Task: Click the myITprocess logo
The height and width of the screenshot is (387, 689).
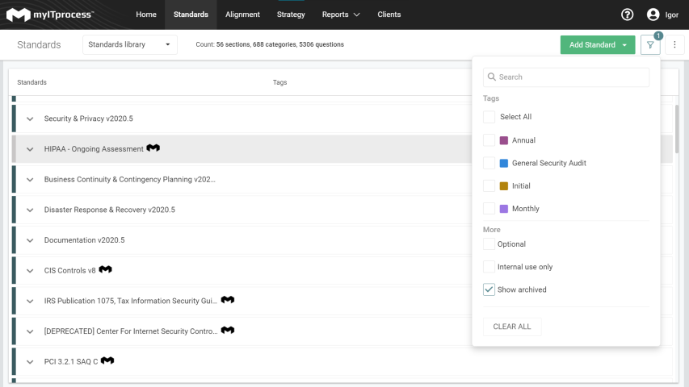Action: (x=50, y=15)
